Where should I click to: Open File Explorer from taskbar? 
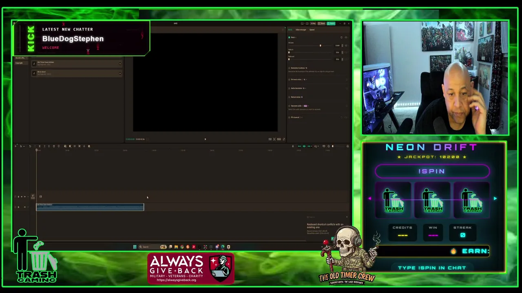(x=176, y=247)
